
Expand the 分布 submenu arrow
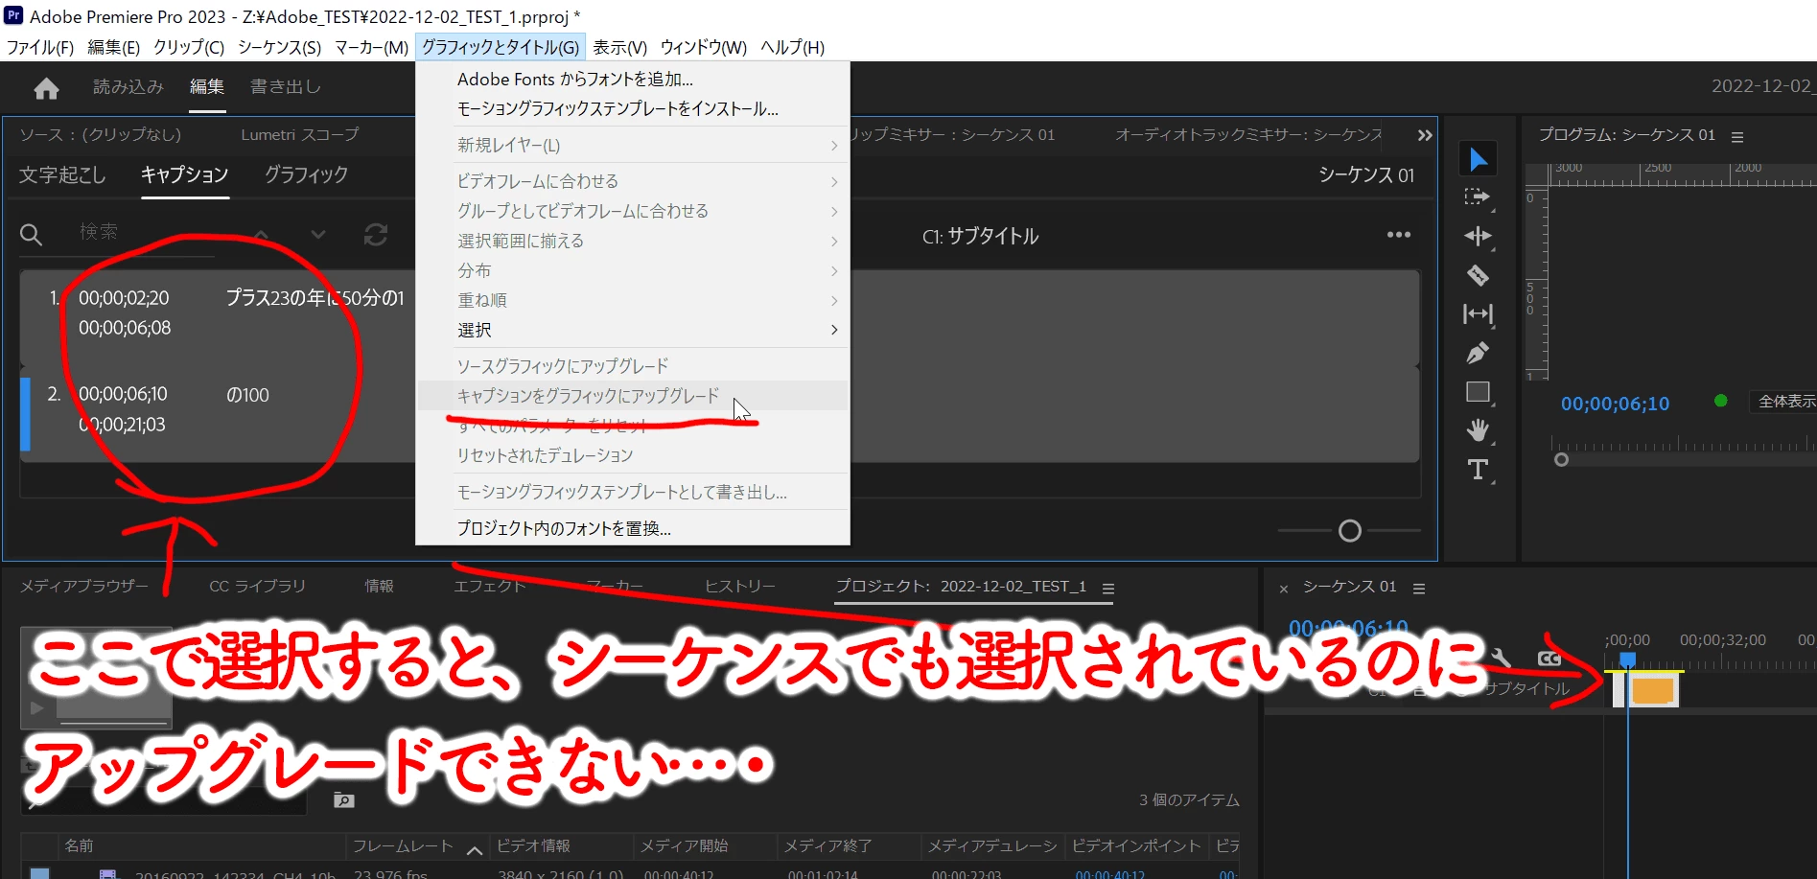pyautogui.click(x=834, y=270)
